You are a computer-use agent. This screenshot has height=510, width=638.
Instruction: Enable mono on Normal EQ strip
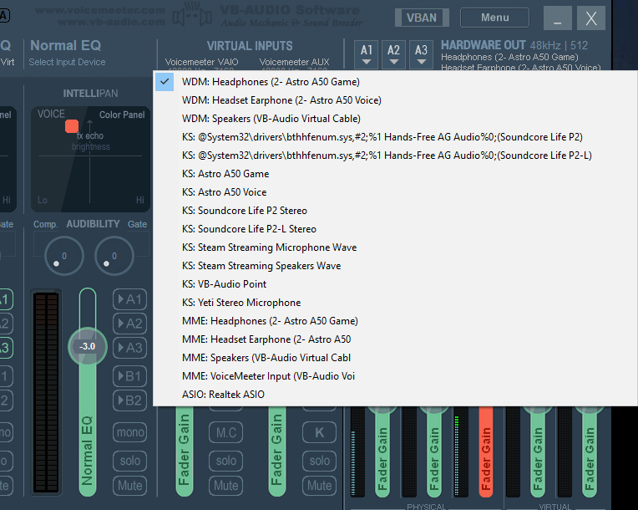pos(130,431)
